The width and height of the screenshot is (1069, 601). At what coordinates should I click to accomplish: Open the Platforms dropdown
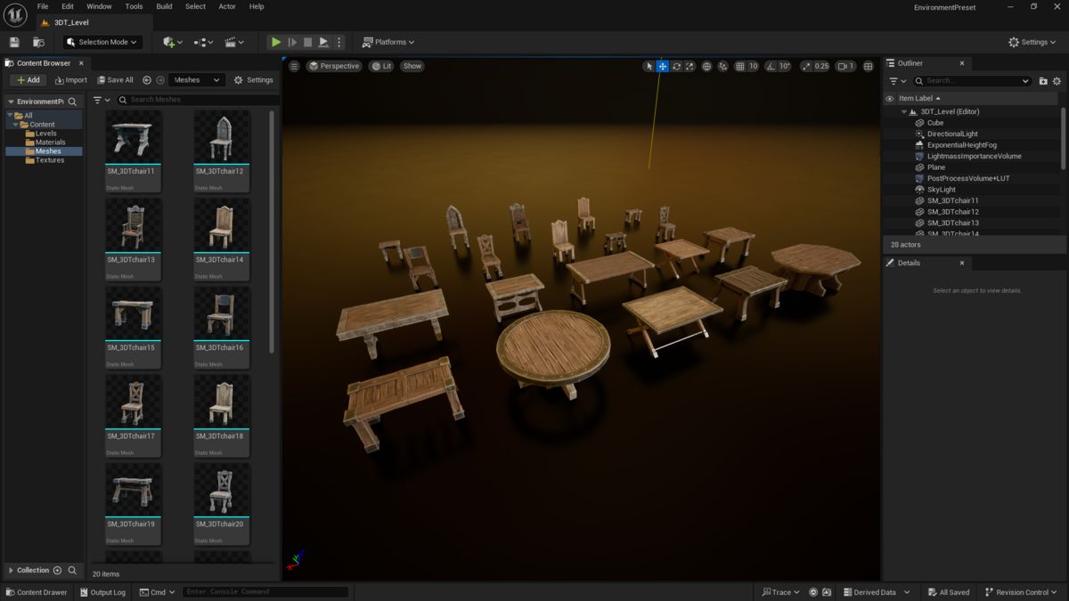388,42
